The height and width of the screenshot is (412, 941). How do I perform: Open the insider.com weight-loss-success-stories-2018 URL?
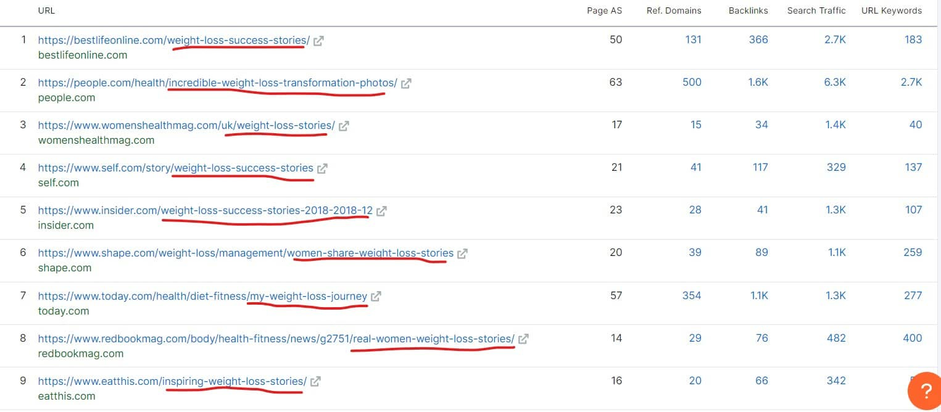click(205, 210)
